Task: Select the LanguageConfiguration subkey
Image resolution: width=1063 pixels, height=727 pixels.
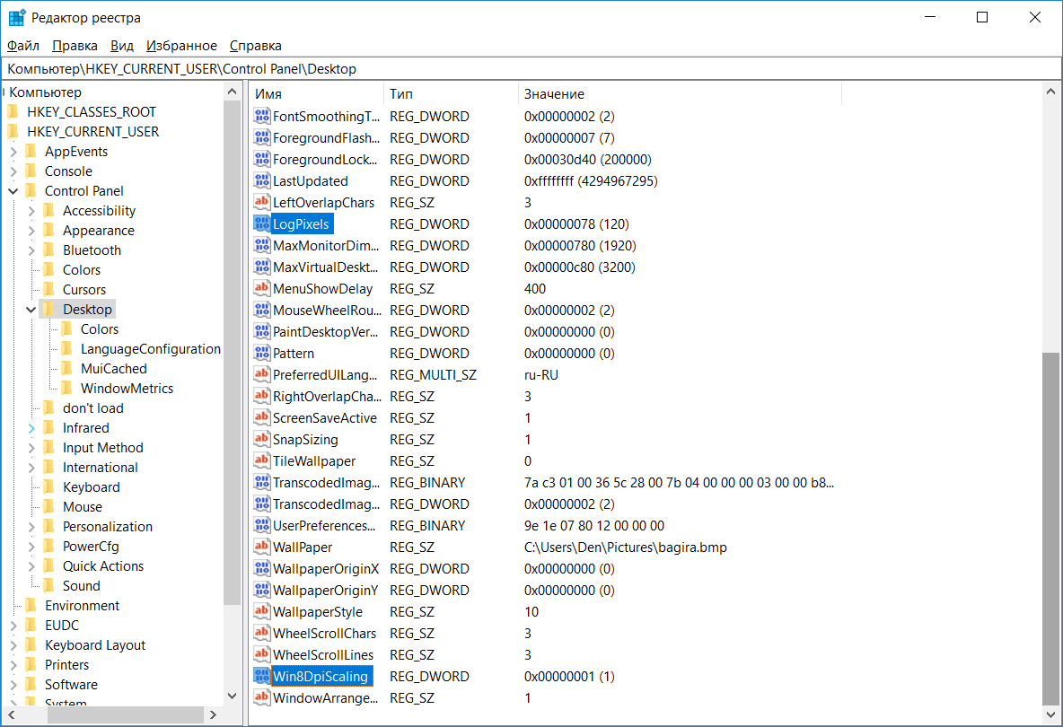Action: click(151, 348)
